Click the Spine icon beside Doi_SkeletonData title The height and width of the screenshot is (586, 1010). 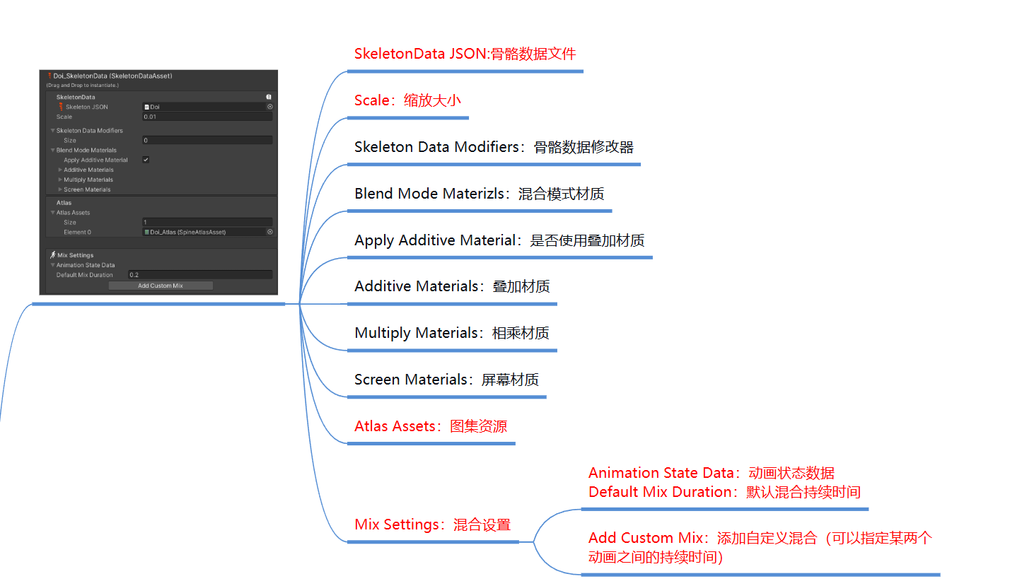click(x=50, y=76)
